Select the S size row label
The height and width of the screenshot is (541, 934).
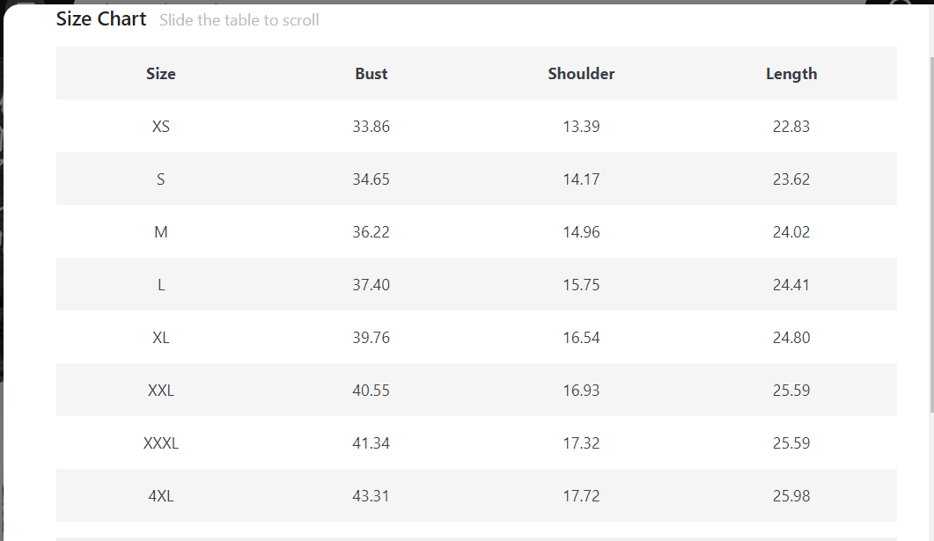point(161,179)
